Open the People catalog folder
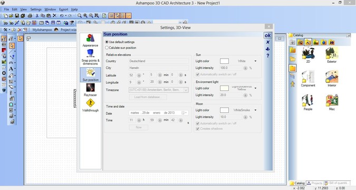Screen dimensions: 356x190 [x=308, y=102]
